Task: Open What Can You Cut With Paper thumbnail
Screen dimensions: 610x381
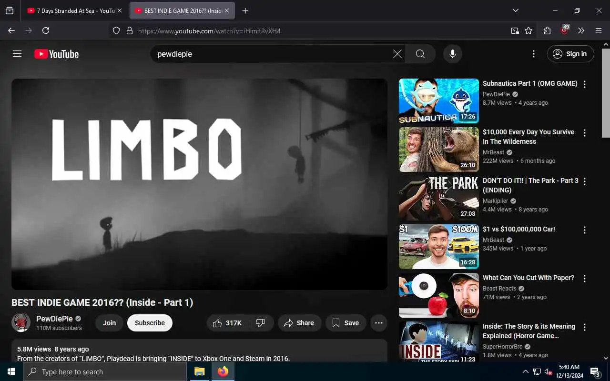Action: pyautogui.click(x=439, y=295)
